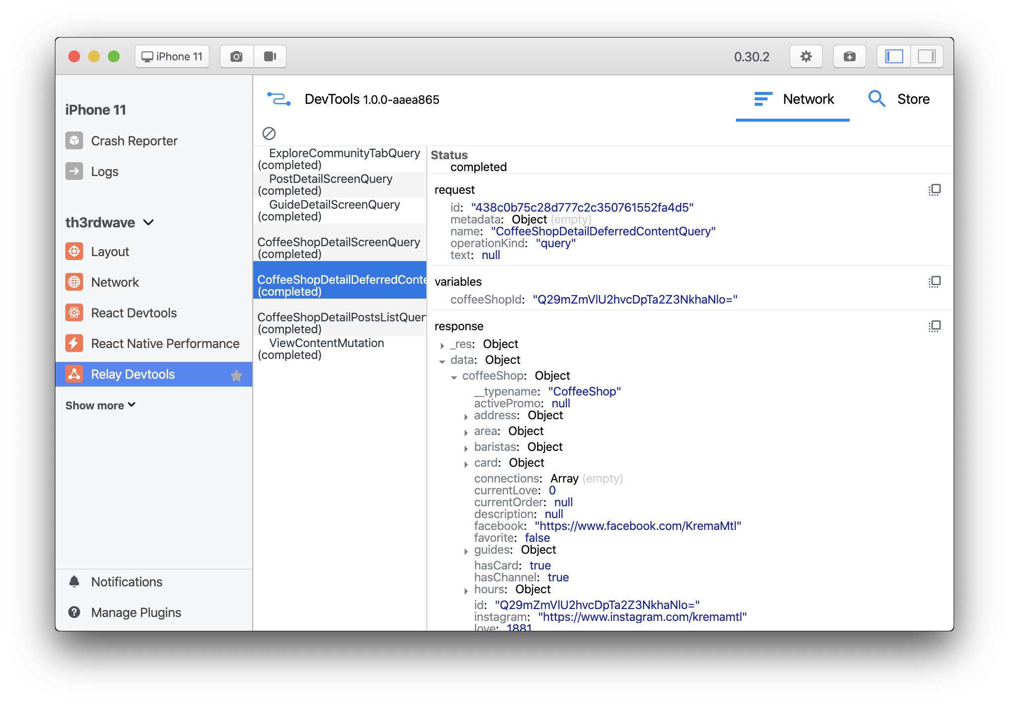Copy the response section contents
This screenshot has height=704, width=1009.
click(x=934, y=326)
